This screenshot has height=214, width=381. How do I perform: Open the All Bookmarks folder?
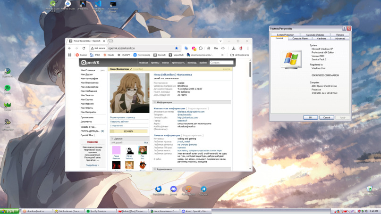click(x=239, y=55)
